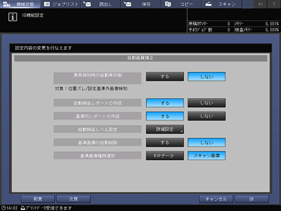Open the 読出し recall tab
Screen dimensions: 281x211
(101, 4)
